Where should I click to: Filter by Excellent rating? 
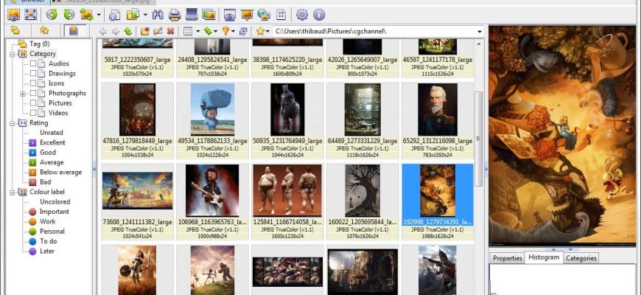point(47,143)
